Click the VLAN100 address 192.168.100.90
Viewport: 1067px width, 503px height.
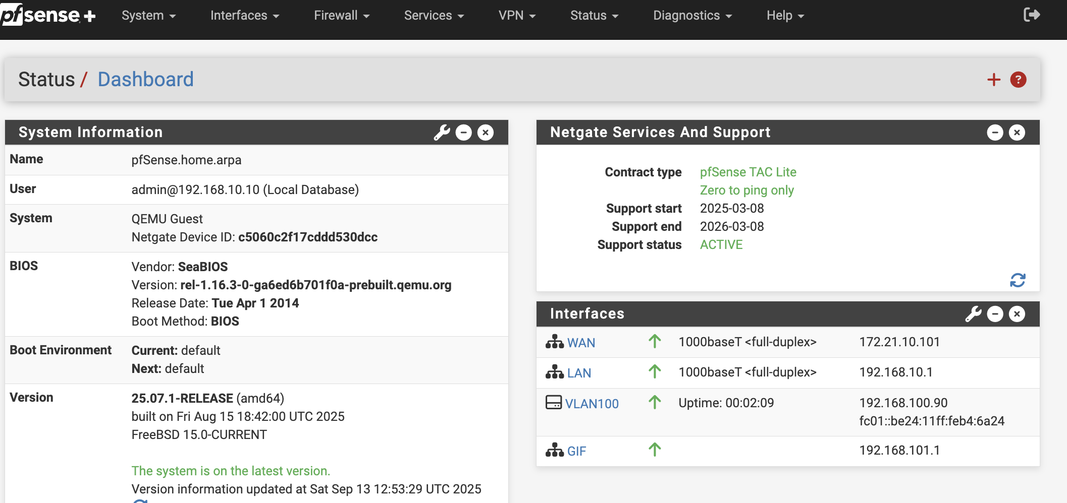[903, 403]
